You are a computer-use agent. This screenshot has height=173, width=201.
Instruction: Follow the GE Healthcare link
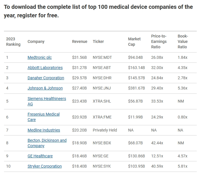(40, 156)
